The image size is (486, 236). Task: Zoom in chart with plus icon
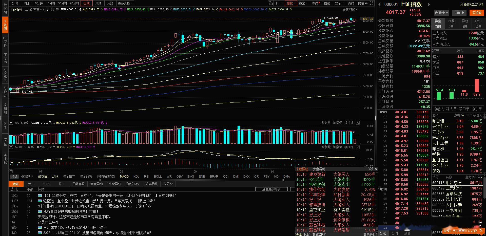pyautogui.click(x=277, y=3)
